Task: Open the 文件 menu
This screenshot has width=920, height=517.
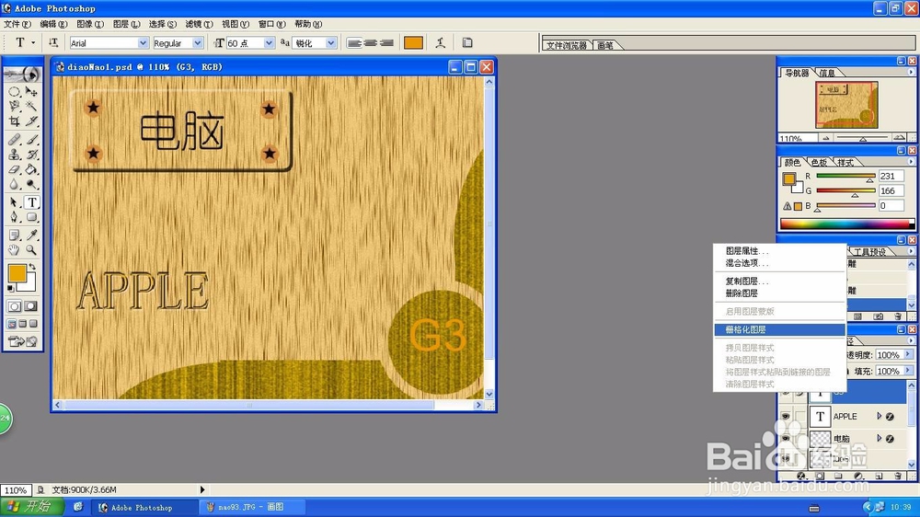Action: pos(17,24)
